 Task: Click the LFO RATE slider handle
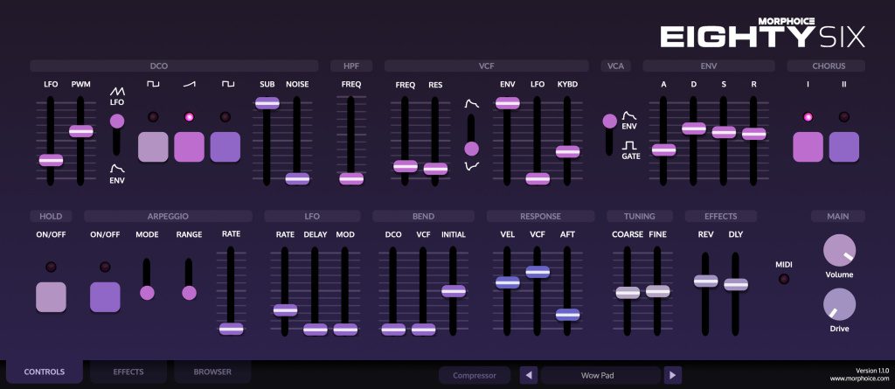coord(286,310)
